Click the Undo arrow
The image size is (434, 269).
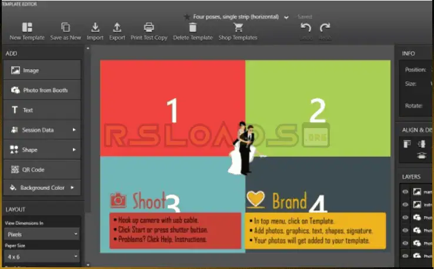tap(305, 28)
